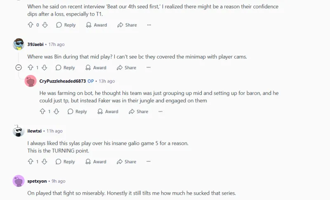Downvote 39Jaebi's comment
This screenshot has width=330, height=200.
tap(44, 68)
